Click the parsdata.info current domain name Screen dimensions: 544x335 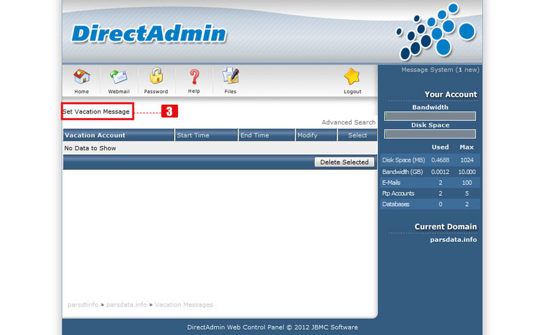pos(454,240)
